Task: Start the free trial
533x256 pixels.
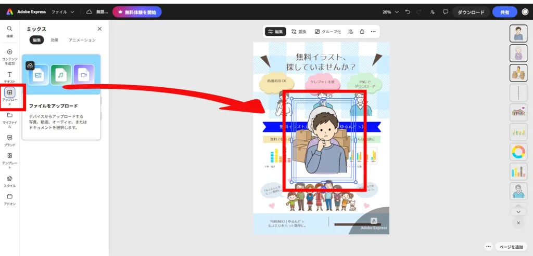Action: 137,12
